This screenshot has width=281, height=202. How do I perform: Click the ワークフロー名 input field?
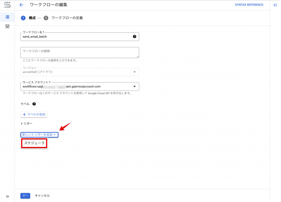click(x=79, y=37)
